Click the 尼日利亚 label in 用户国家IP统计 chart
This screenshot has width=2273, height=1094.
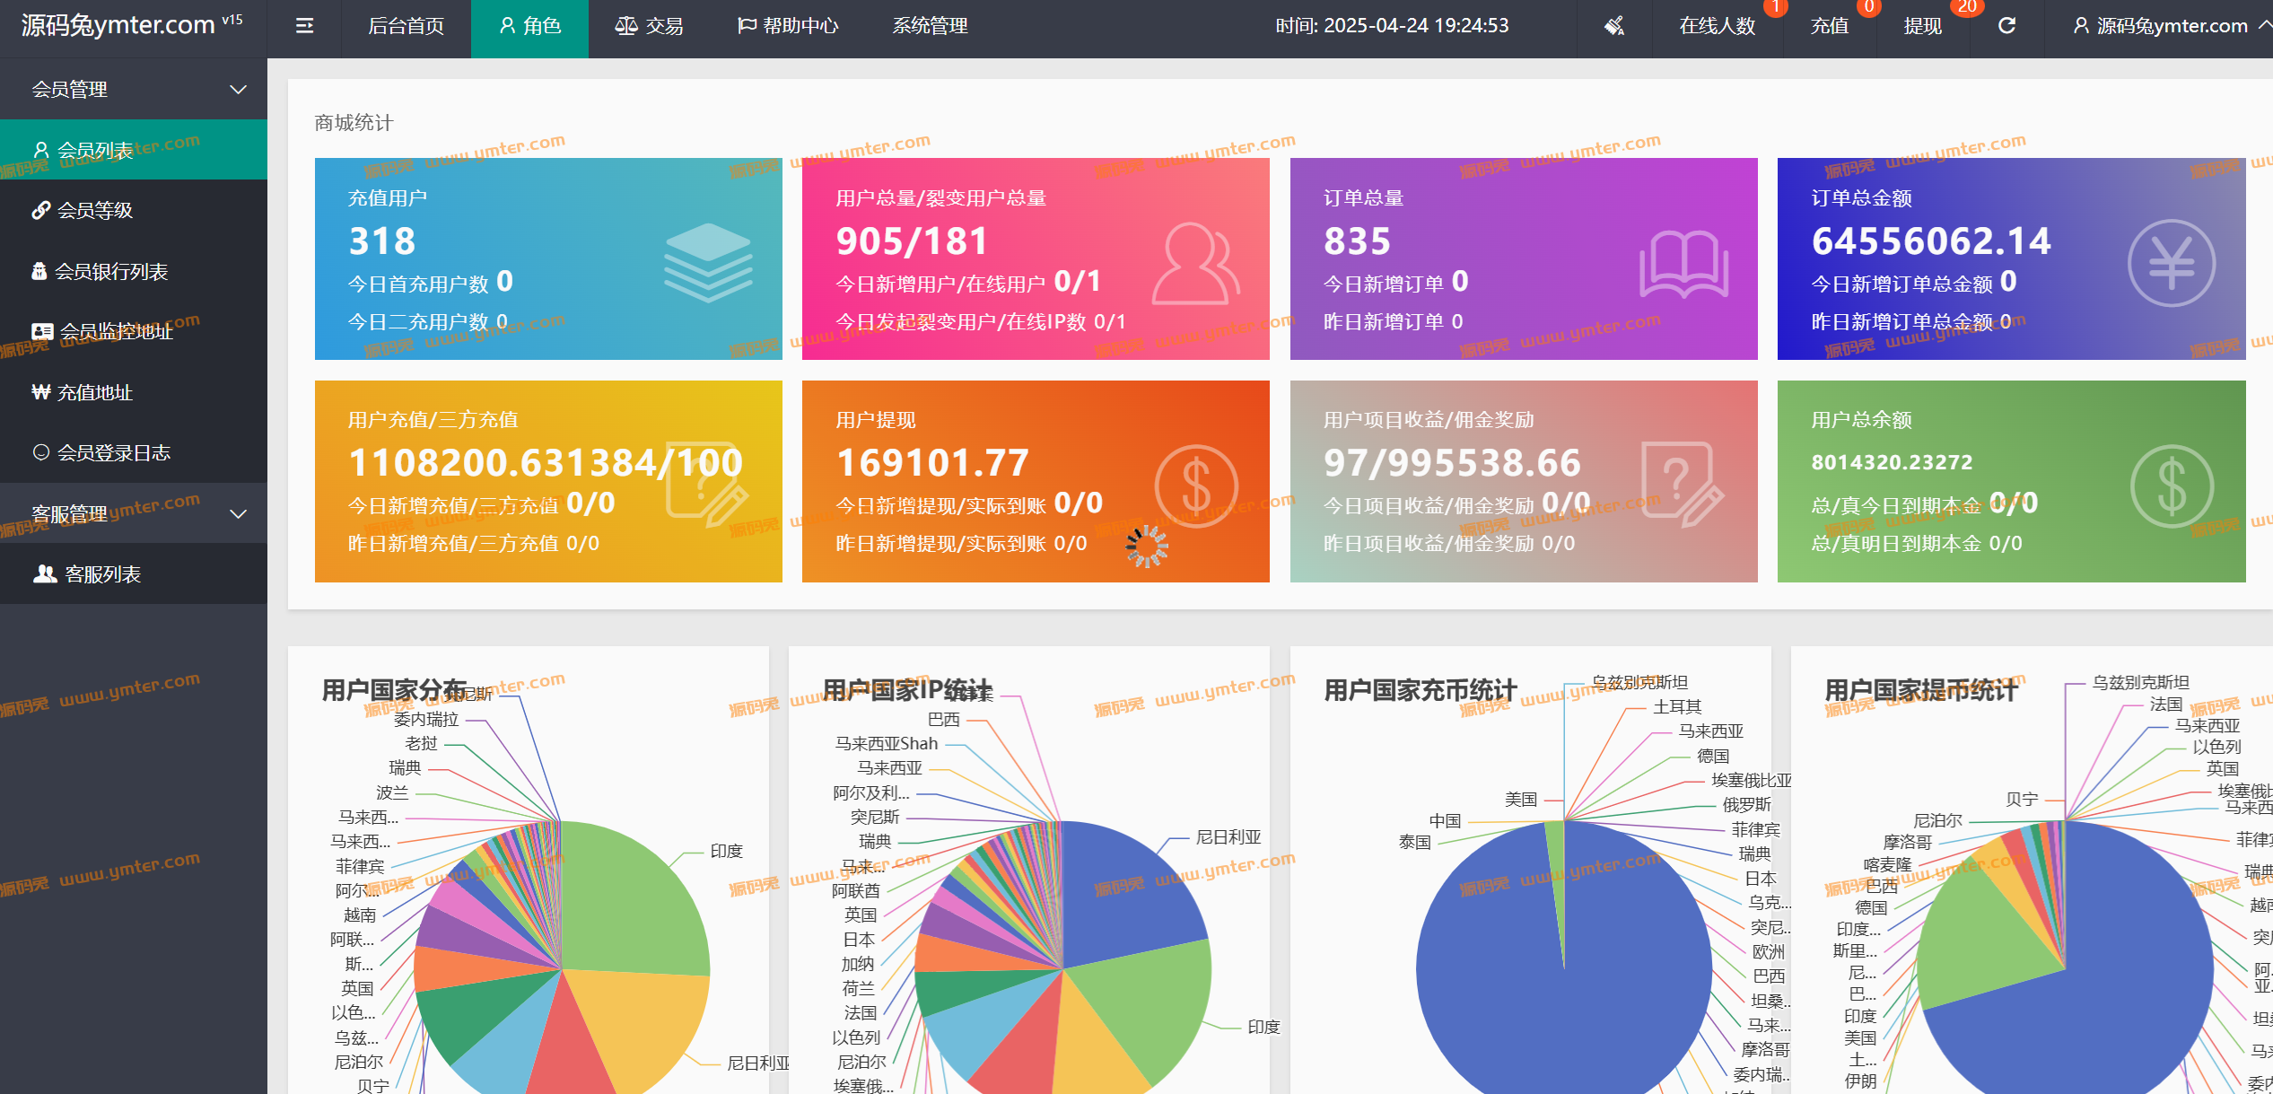click(x=1228, y=836)
